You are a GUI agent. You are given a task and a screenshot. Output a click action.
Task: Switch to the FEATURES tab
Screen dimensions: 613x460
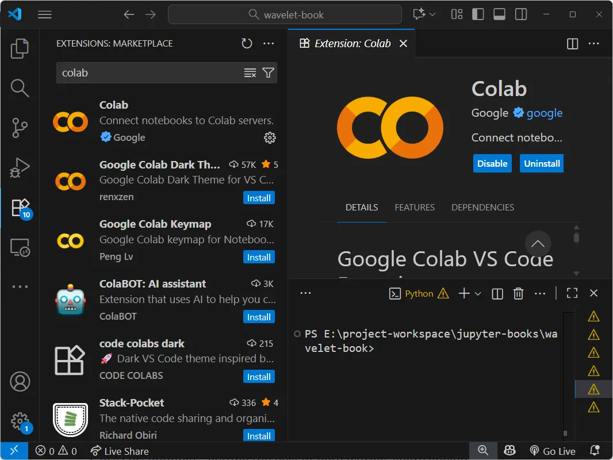415,208
